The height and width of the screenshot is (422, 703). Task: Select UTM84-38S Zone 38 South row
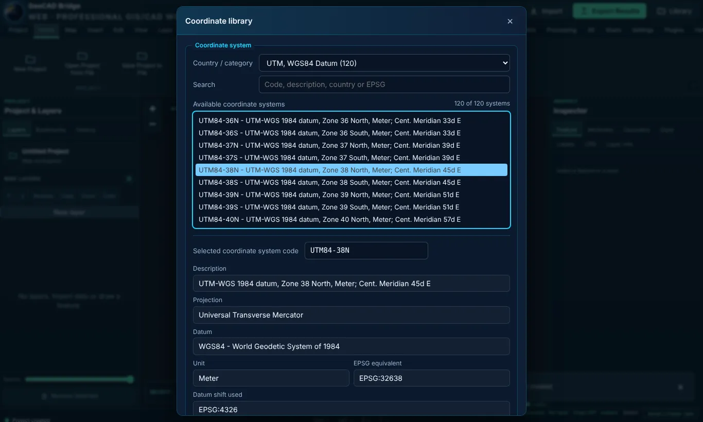pyautogui.click(x=351, y=182)
